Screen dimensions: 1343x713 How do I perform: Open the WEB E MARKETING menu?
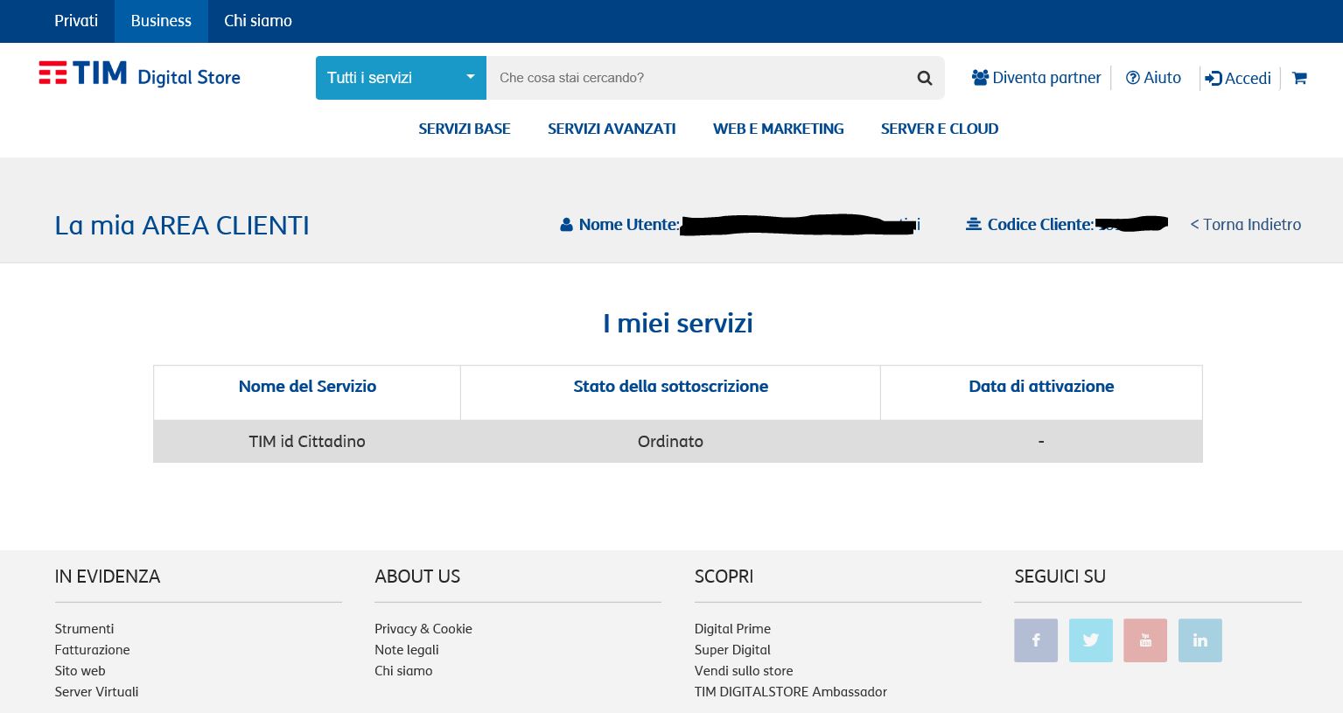[x=778, y=129]
